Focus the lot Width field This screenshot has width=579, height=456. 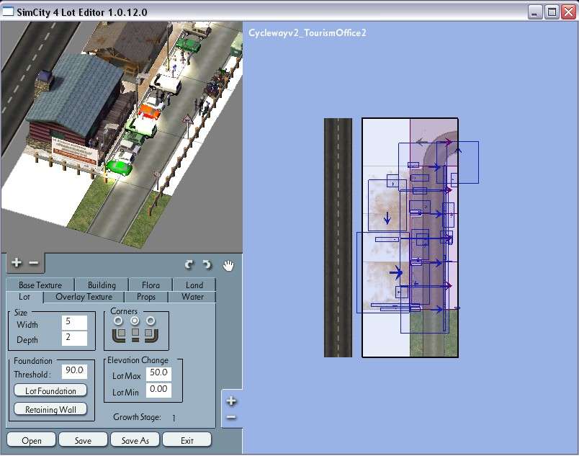74,322
